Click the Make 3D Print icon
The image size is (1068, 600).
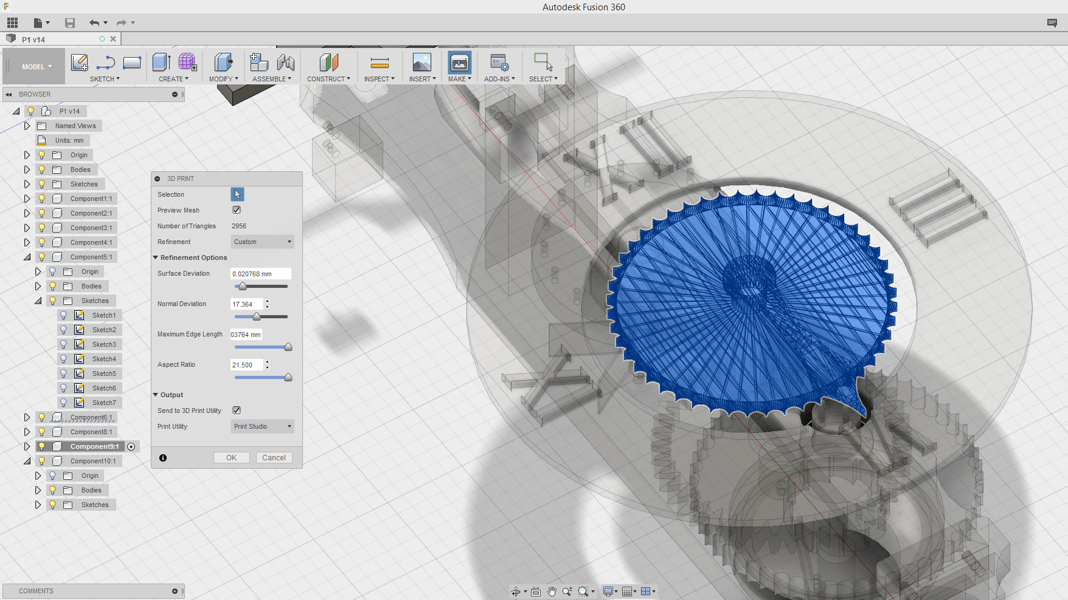pos(459,63)
